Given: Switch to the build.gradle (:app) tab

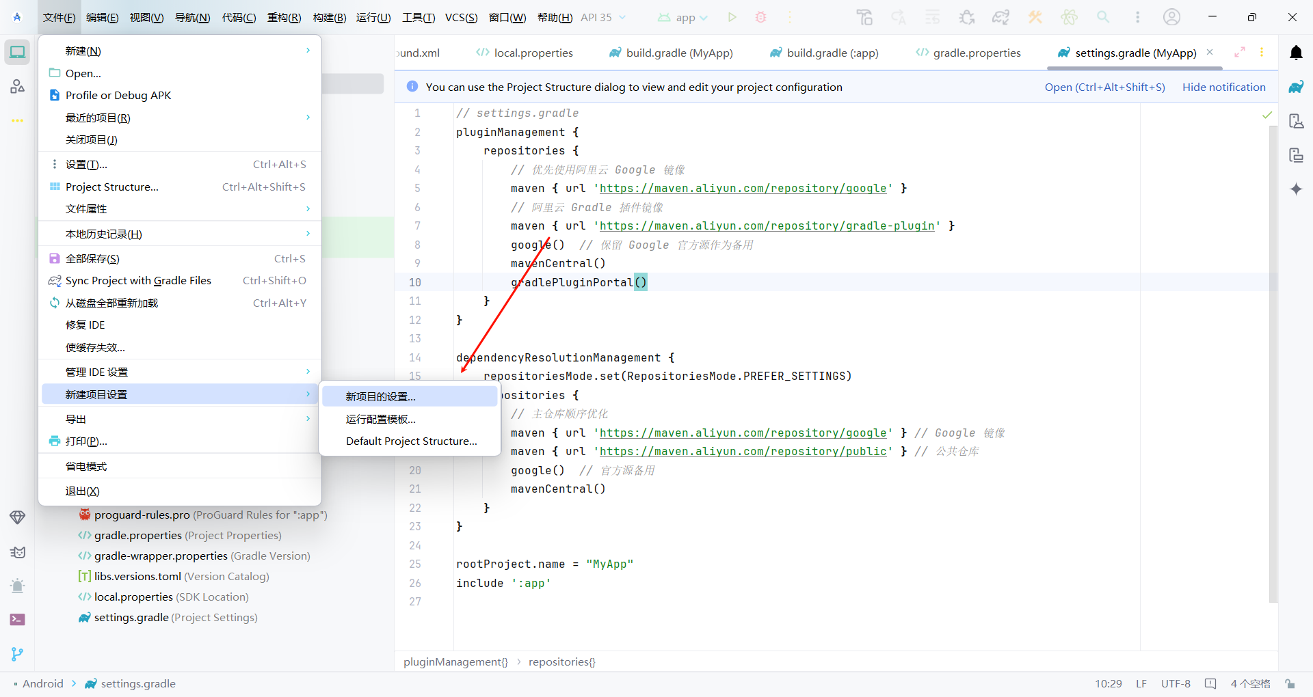Looking at the screenshot, I should click(x=824, y=53).
